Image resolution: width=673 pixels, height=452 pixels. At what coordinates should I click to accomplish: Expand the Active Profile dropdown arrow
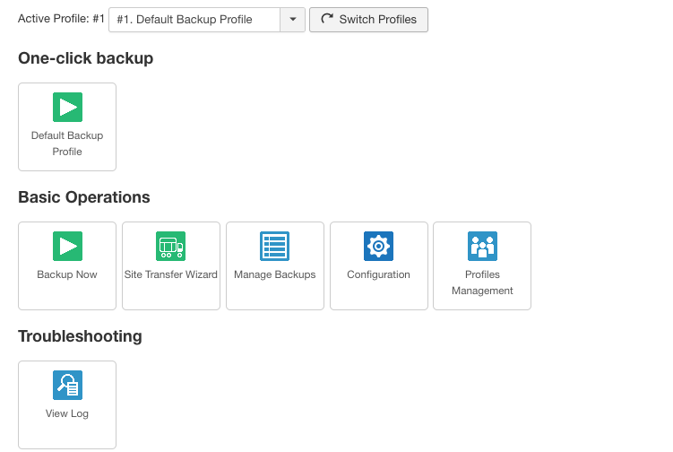click(x=292, y=19)
